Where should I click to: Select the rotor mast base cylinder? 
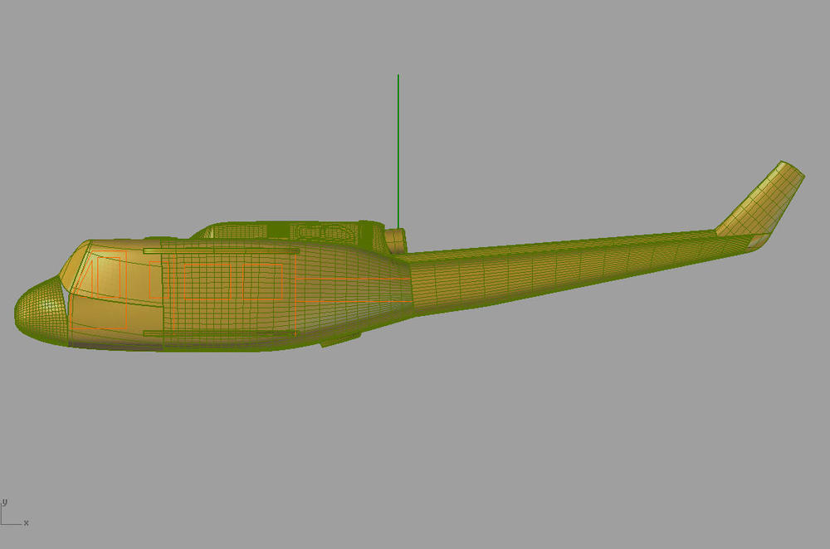394,239
